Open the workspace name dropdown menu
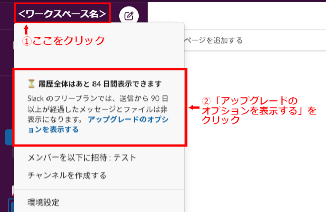The height and width of the screenshot is (212, 326). tap(62, 14)
